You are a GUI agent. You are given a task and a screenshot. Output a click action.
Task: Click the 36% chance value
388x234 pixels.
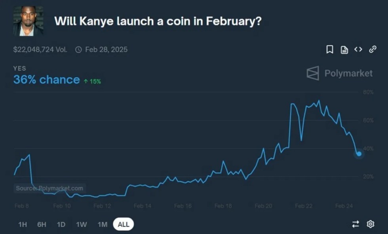point(46,80)
